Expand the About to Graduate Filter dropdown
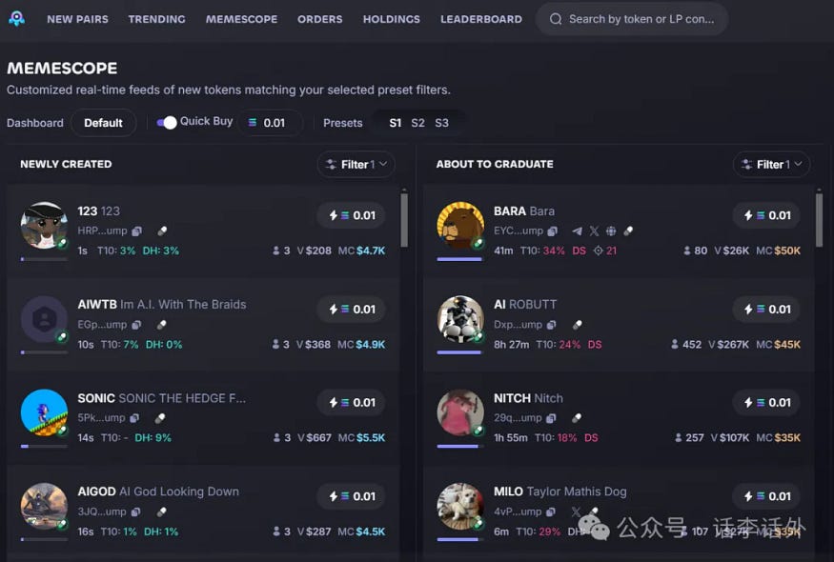The width and height of the screenshot is (834, 562). click(x=772, y=164)
